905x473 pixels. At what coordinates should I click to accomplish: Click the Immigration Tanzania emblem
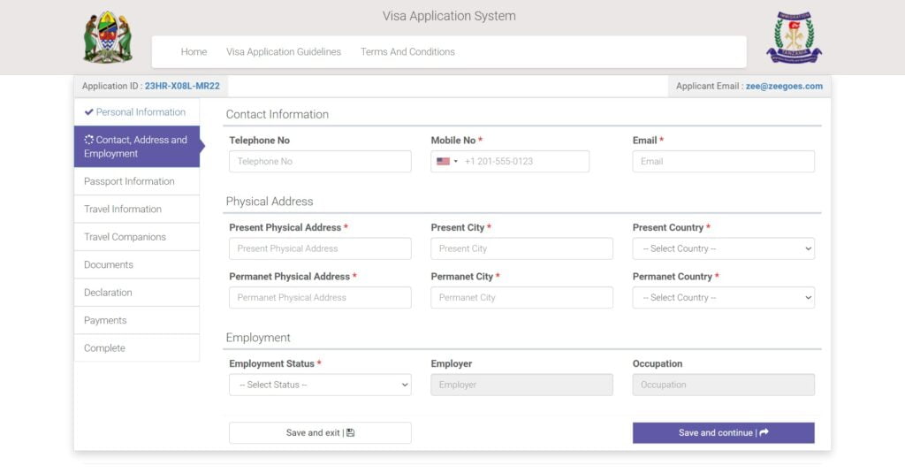pos(794,38)
